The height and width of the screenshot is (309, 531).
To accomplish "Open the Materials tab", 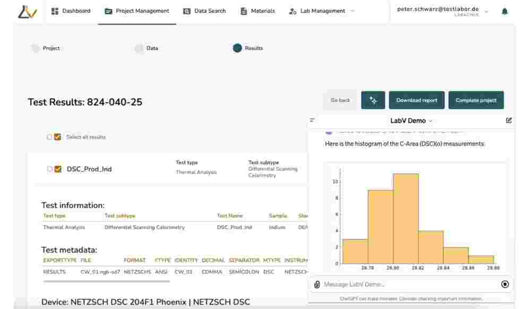I will click(258, 11).
